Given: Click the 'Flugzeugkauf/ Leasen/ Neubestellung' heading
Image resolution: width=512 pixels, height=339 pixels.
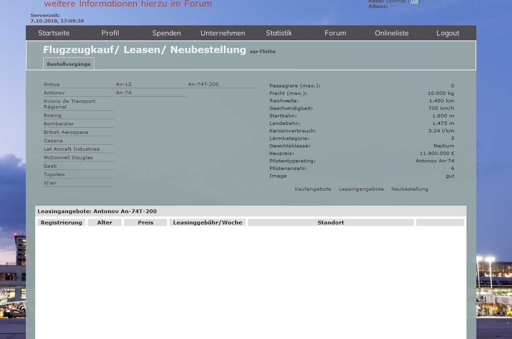Looking at the screenshot, I should pyautogui.click(x=145, y=50).
